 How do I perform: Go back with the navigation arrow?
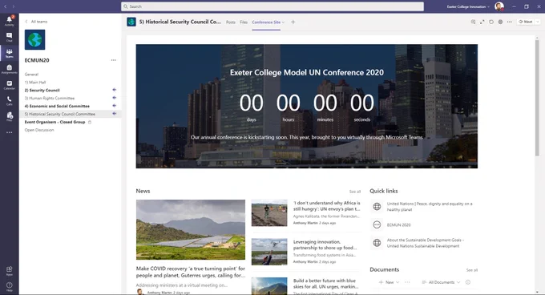tap(6, 6)
